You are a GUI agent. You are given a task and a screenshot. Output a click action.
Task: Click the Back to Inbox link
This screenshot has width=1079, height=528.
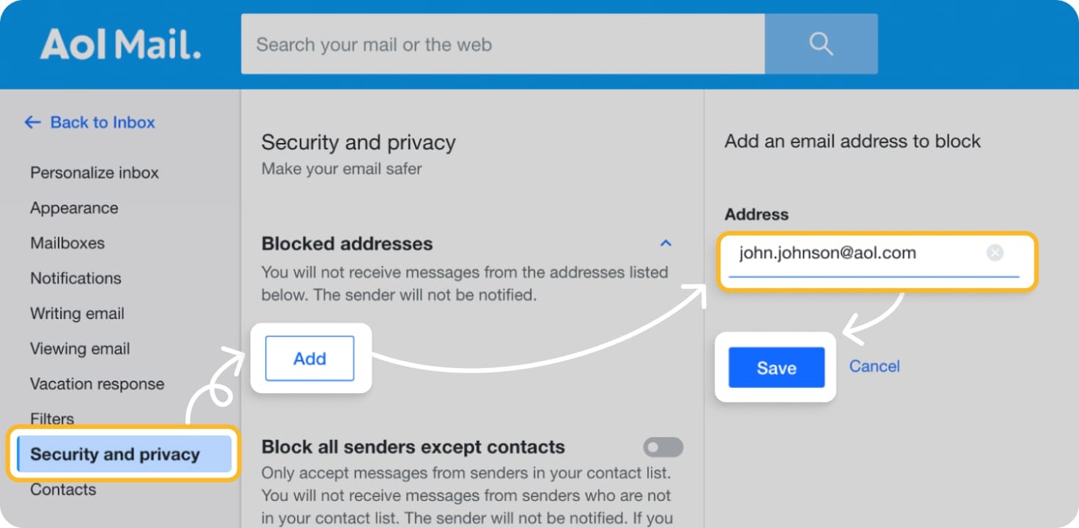point(103,122)
